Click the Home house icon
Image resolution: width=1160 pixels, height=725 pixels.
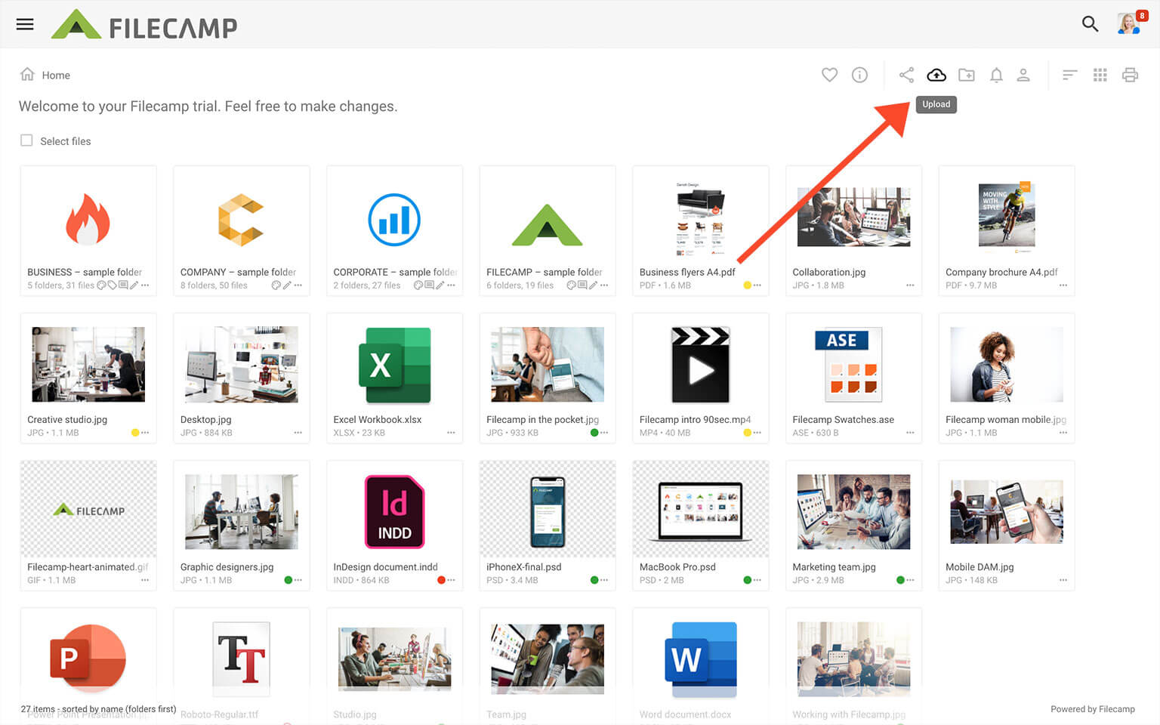[x=27, y=74]
